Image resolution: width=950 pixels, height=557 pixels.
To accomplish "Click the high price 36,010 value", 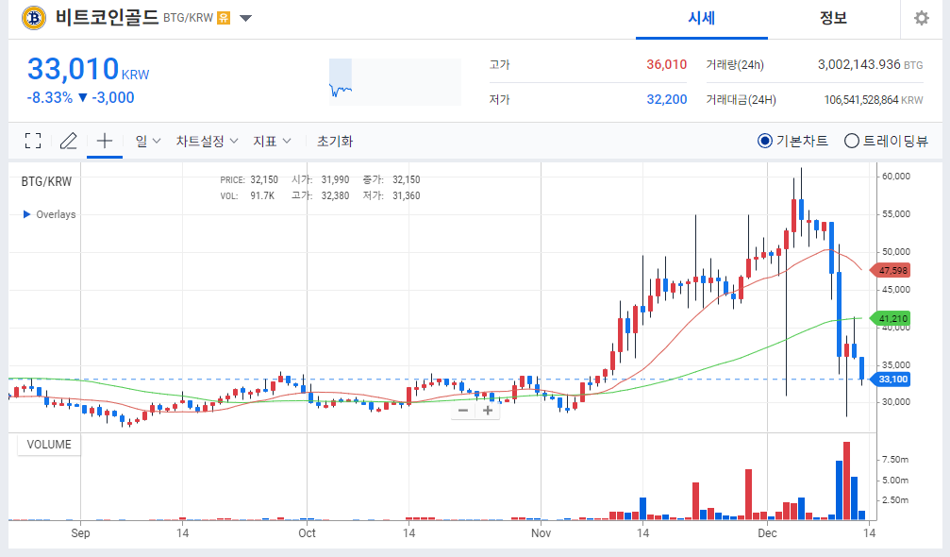I will [x=666, y=64].
